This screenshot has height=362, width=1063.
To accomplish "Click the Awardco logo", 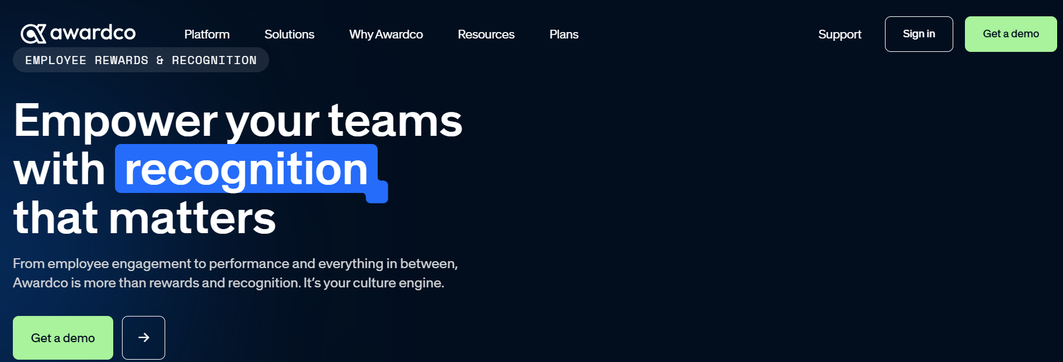I will tap(78, 33).
